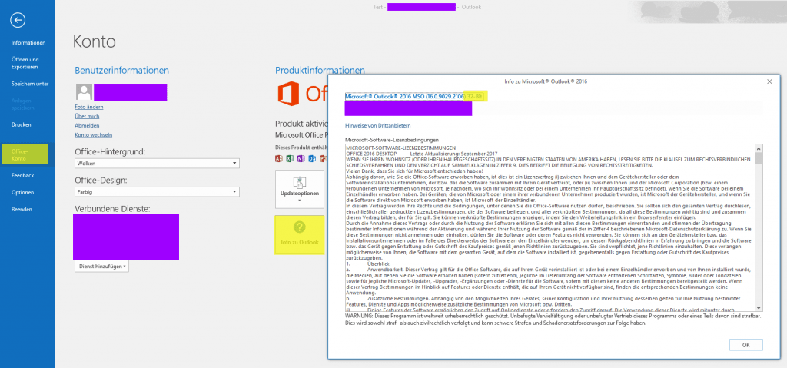Click the Access app icon
This screenshot has width=787, height=368.
279,159
